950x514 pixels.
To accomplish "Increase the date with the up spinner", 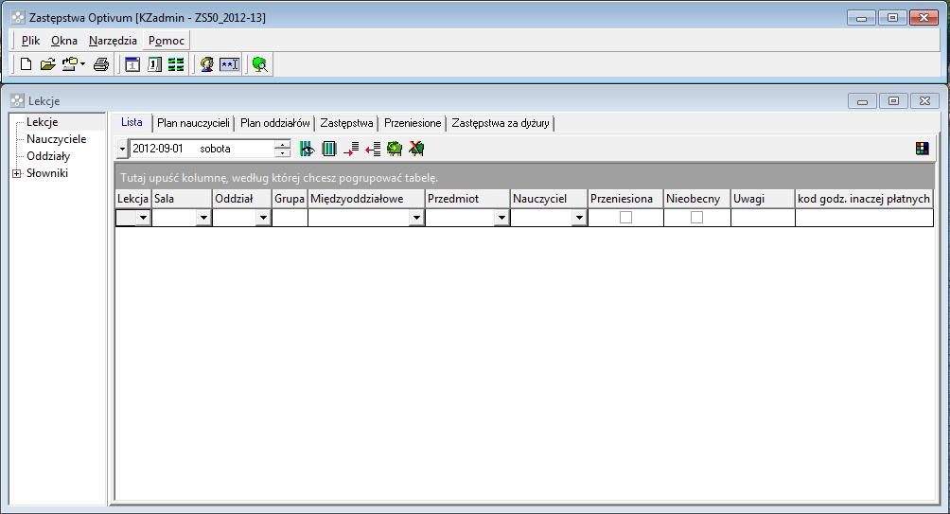I will [282, 144].
